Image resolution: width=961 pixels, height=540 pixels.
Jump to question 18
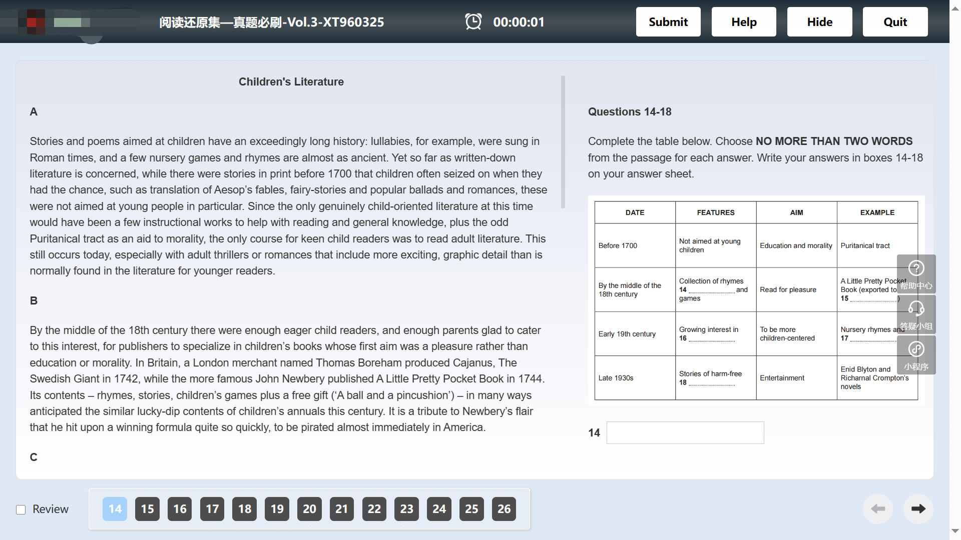(245, 509)
